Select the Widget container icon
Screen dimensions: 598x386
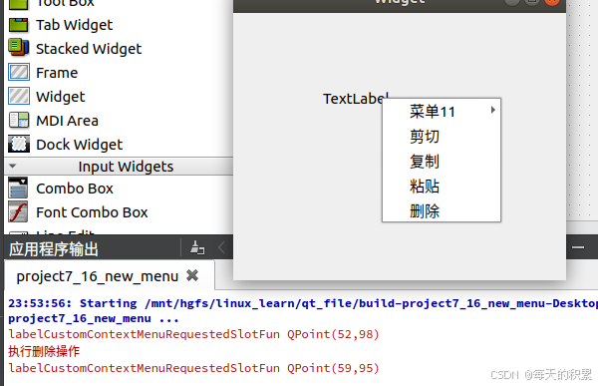click(19, 96)
